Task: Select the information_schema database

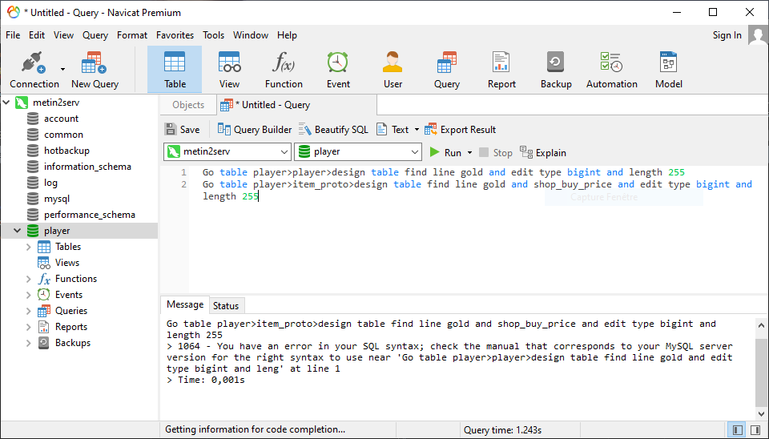Action: tap(87, 167)
